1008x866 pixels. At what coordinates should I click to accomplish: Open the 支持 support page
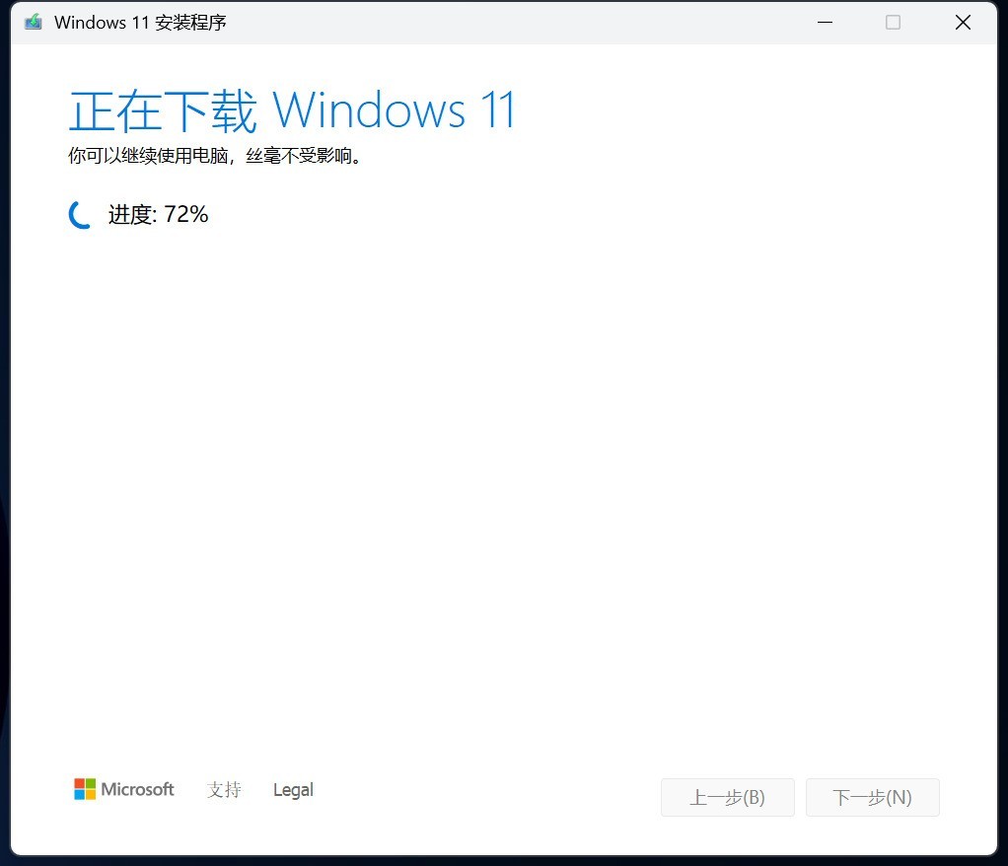pyautogui.click(x=224, y=790)
